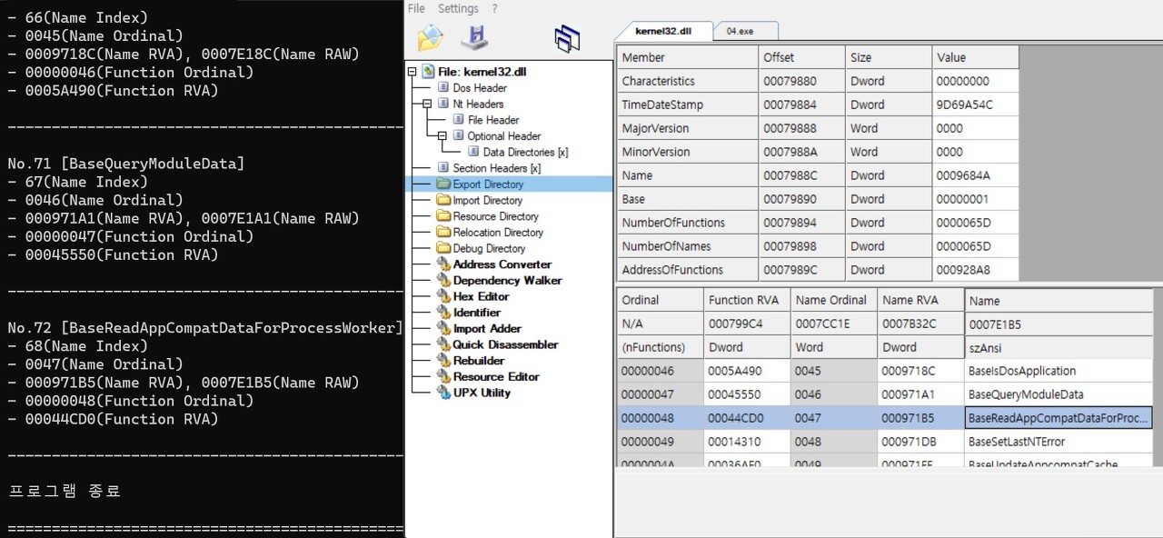This screenshot has height=538, width=1163.
Task: Switch to the kernel32.dll tab
Action: [663, 31]
